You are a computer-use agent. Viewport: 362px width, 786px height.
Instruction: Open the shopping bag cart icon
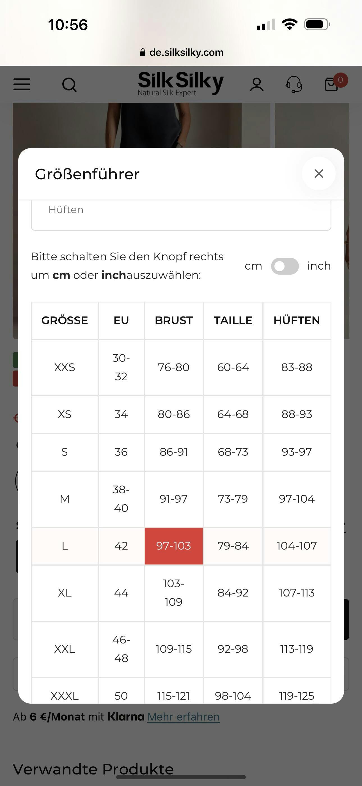click(x=331, y=85)
